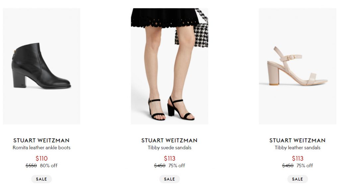Click the SALE badge under Tibby leather sandals
This screenshot has height=189, width=340.
click(x=297, y=179)
